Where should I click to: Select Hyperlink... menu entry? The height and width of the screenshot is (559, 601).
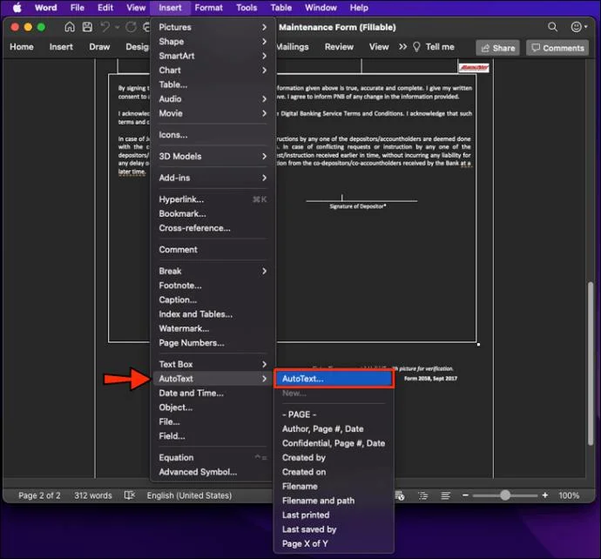click(x=213, y=199)
